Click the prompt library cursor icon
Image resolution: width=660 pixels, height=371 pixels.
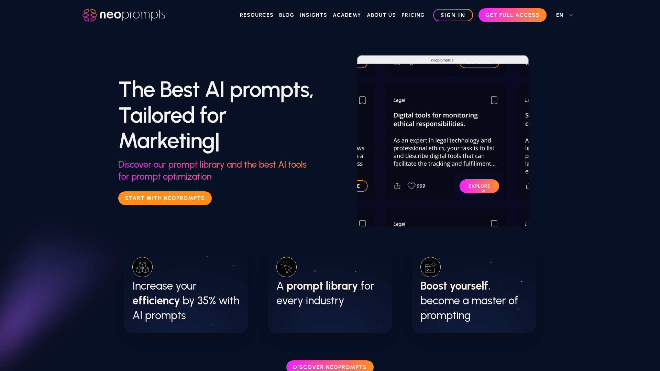286,267
